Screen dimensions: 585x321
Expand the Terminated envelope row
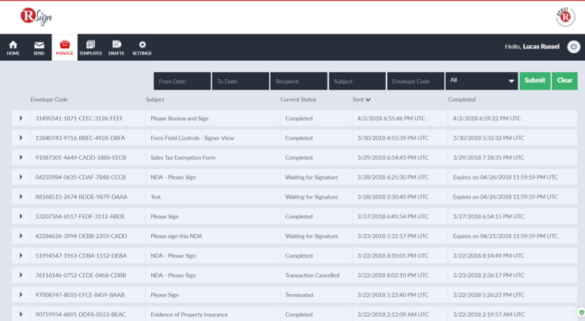point(21,295)
